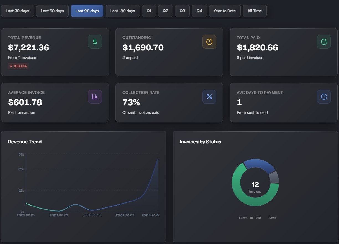The width and height of the screenshot is (339, 244).
Task: Toggle the Sent legend entry
Action: click(272, 218)
